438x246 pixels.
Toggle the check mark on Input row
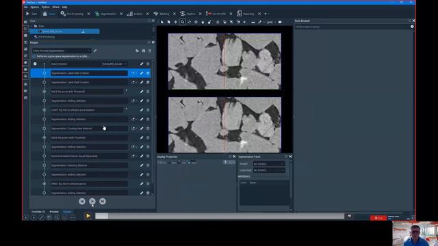pos(35,64)
